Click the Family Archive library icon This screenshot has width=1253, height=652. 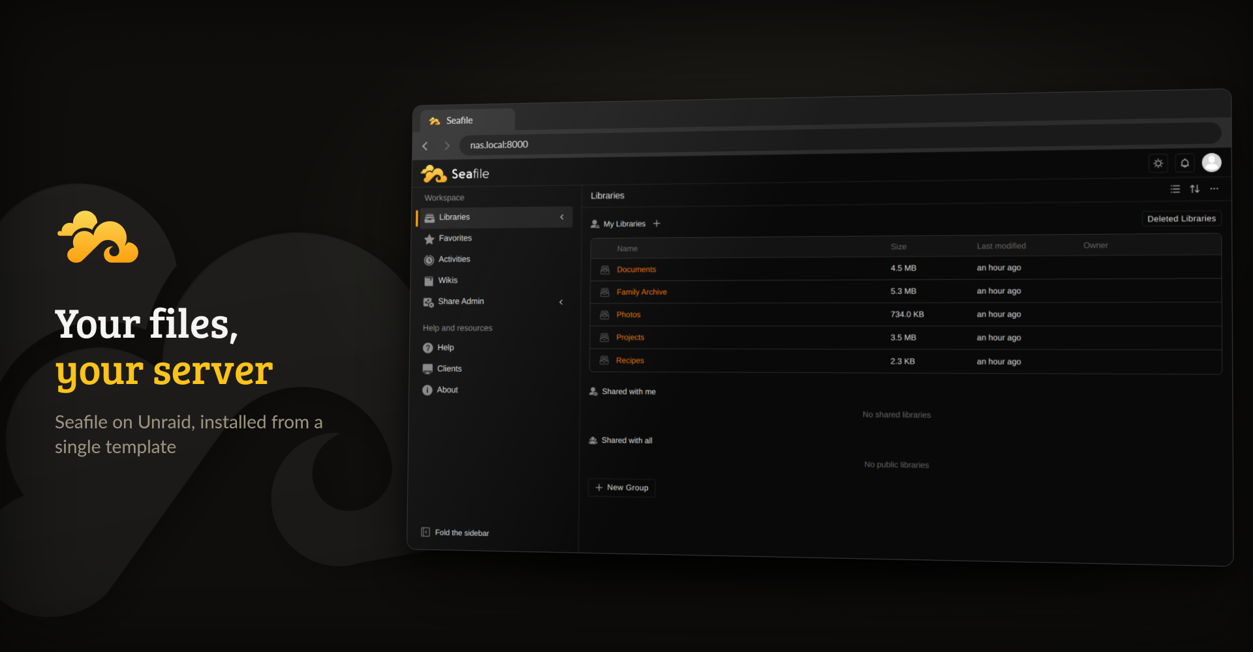click(x=605, y=293)
